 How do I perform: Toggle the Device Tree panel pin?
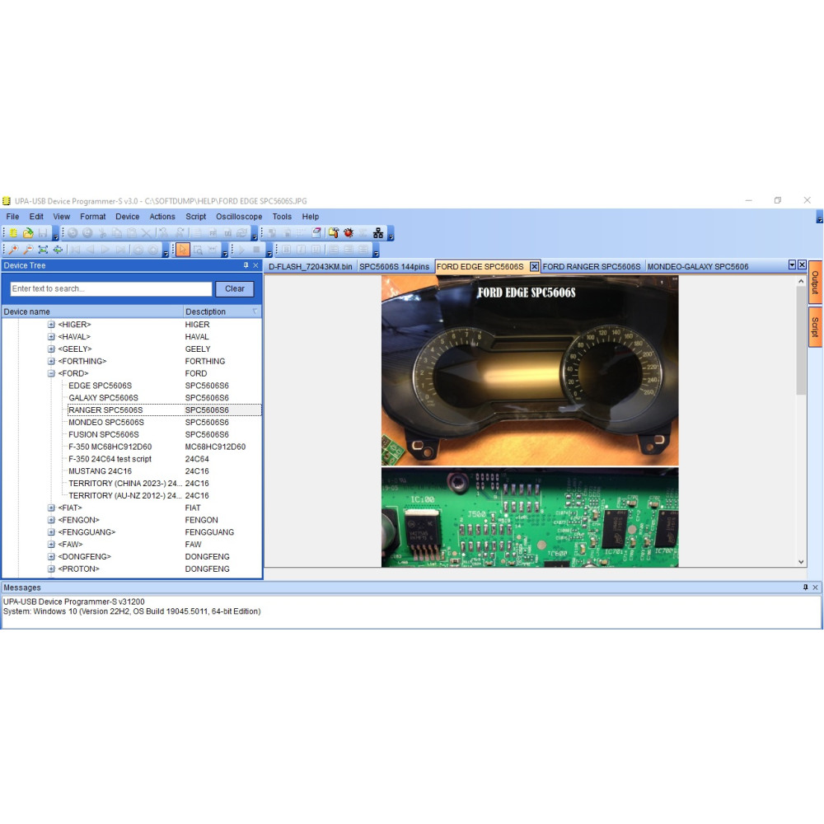pyautogui.click(x=246, y=265)
